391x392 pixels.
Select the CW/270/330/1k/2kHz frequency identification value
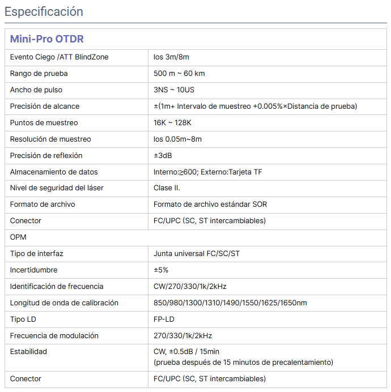[190, 287]
